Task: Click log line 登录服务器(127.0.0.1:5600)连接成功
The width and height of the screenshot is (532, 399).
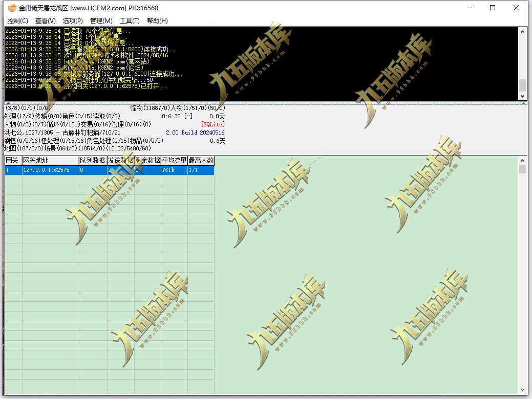Action: [x=91, y=50]
